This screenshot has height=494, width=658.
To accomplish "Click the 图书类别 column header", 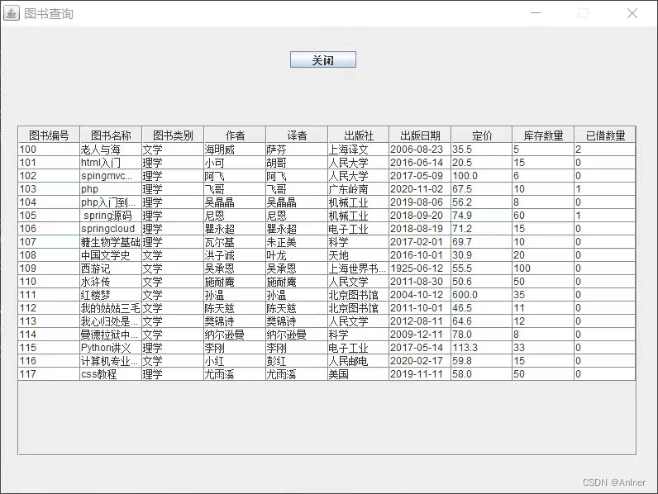I will [173, 135].
